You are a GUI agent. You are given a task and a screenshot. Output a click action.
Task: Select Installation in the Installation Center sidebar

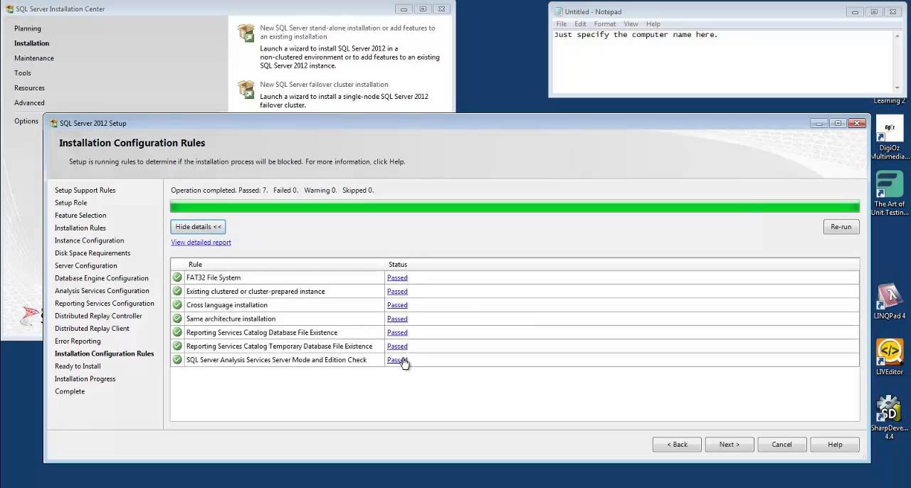tap(31, 43)
